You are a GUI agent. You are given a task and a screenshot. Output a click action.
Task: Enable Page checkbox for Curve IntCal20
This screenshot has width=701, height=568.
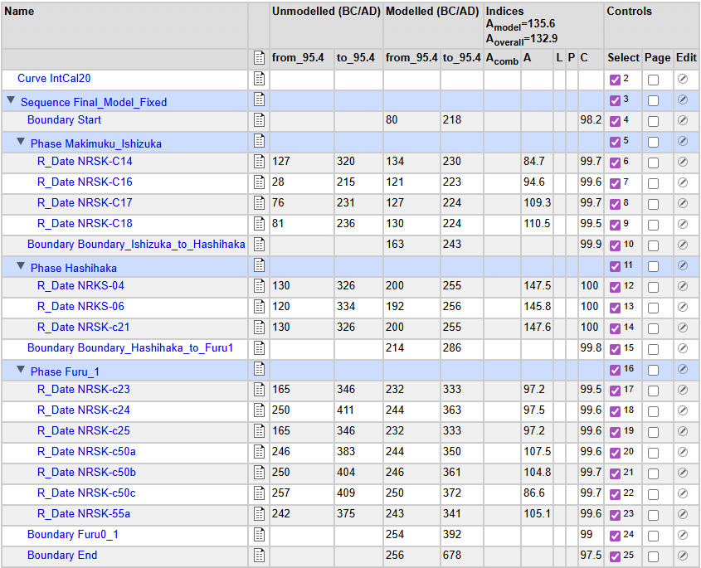(x=654, y=80)
